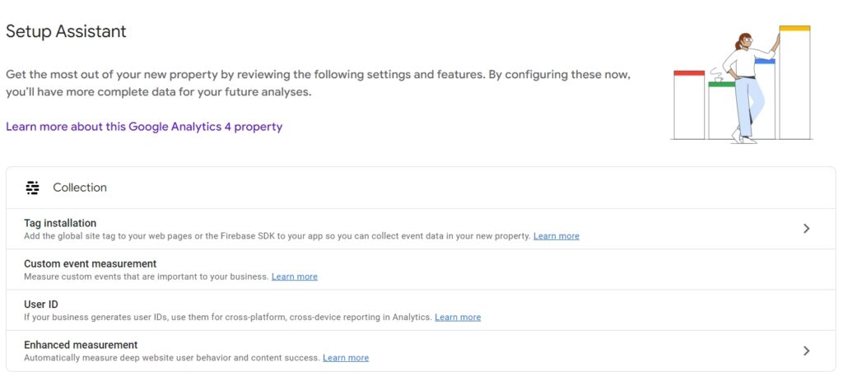This screenshot has height=381, width=843.
Task: Expand the Enhanced measurement chevron arrow
Action: tap(806, 351)
